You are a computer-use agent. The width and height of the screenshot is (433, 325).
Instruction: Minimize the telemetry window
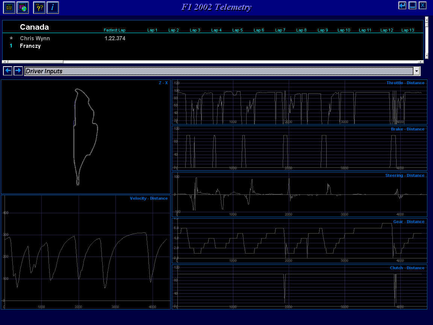pos(412,5)
